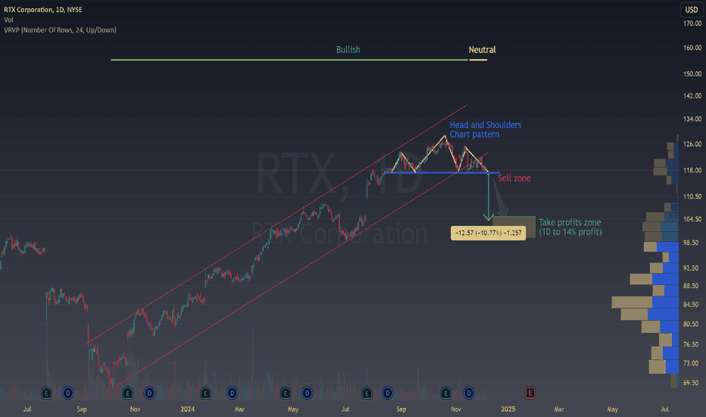Select the take profits rectangle drawing
The height and width of the screenshot is (417, 706).
514,227
